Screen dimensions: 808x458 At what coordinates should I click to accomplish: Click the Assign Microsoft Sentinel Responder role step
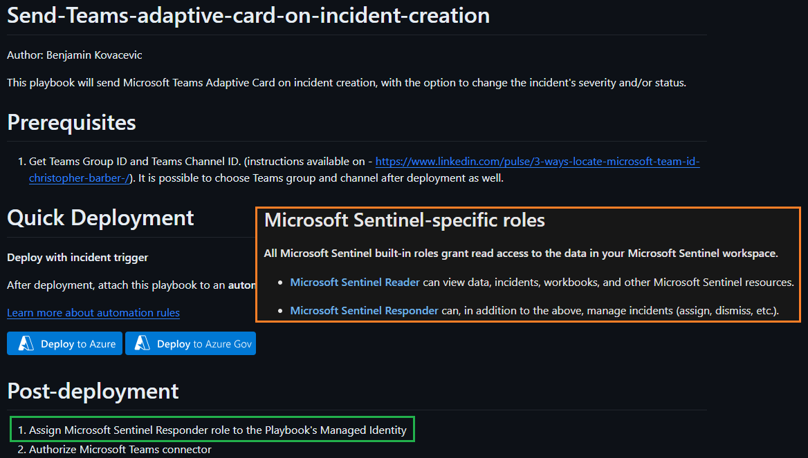(x=212, y=430)
